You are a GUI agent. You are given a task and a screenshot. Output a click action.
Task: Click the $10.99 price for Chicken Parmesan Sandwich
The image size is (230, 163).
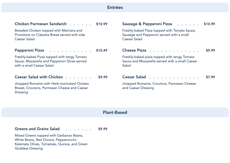click(x=102, y=24)
